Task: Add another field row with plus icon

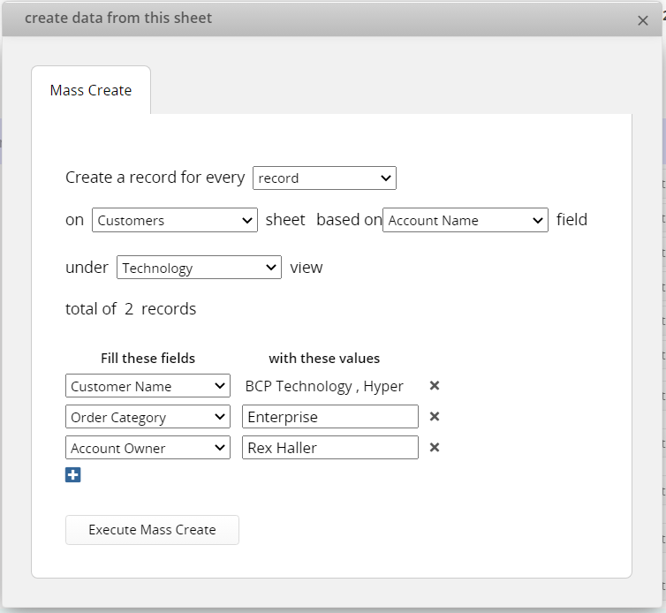Action: coord(73,475)
